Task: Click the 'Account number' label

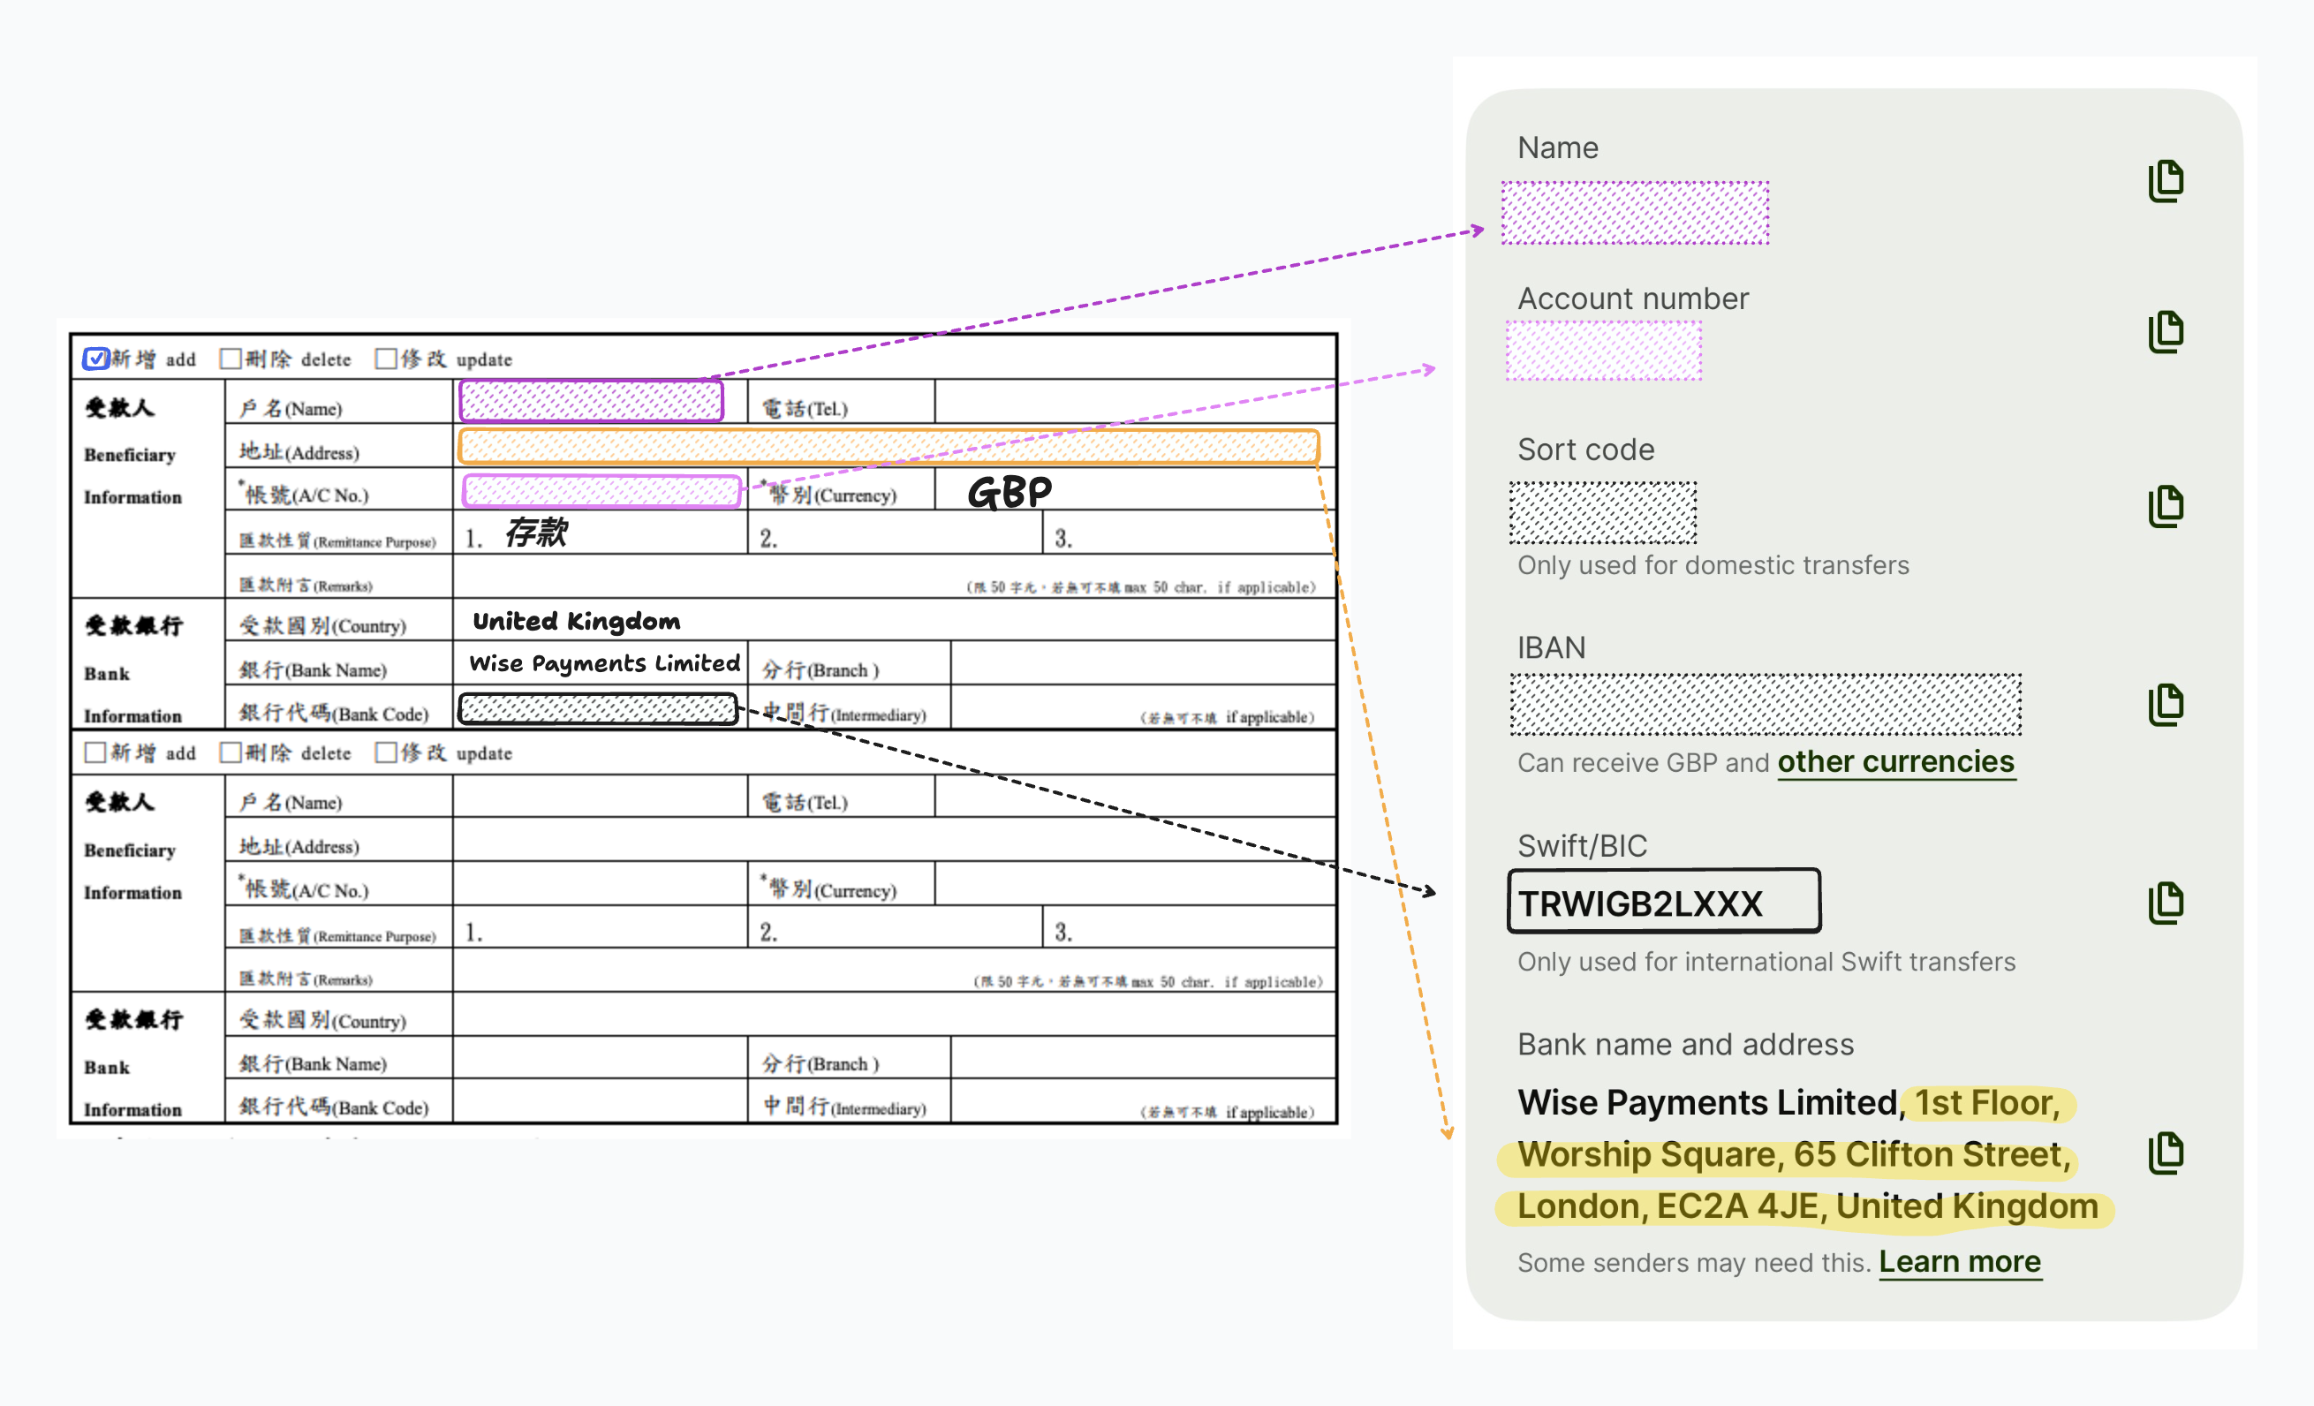Action: coord(1633,299)
